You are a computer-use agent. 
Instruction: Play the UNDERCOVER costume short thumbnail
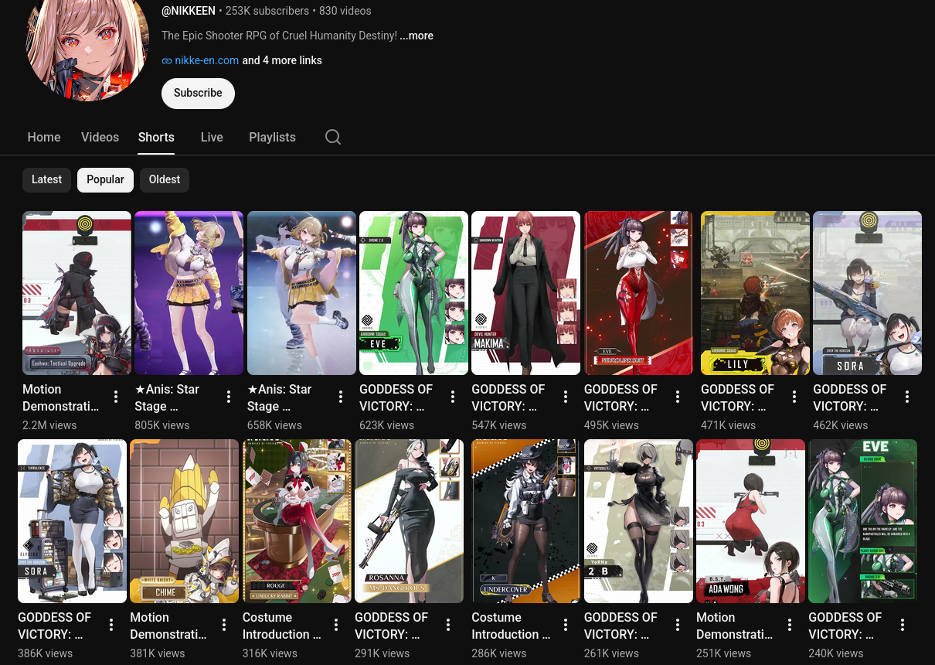[x=525, y=521]
